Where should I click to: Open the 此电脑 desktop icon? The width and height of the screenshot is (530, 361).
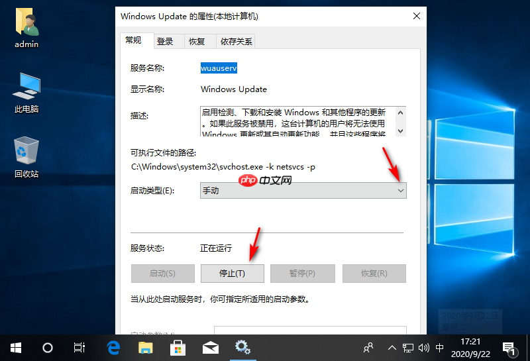(x=26, y=93)
